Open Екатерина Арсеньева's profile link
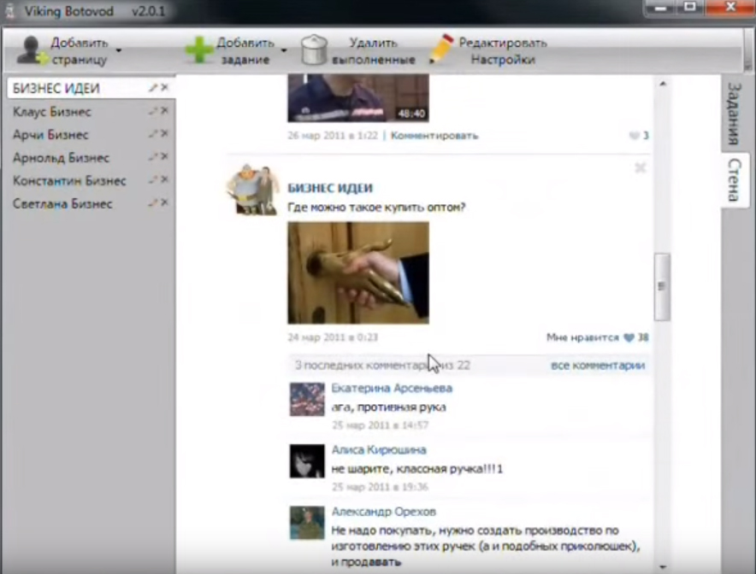This screenshot has height=574, width=756. click(x=392, y=388)
